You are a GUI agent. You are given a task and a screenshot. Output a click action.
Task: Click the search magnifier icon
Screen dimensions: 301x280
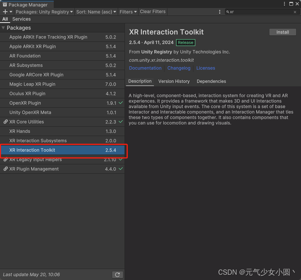pos(228,12)
